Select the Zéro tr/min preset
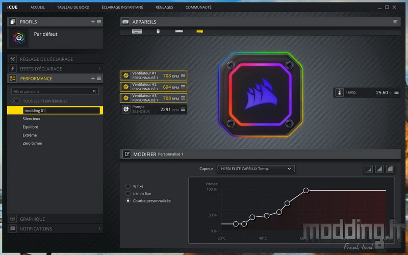The width and height of the screenshot is (408, 255). pyautogui.click(x=32, y=143)
